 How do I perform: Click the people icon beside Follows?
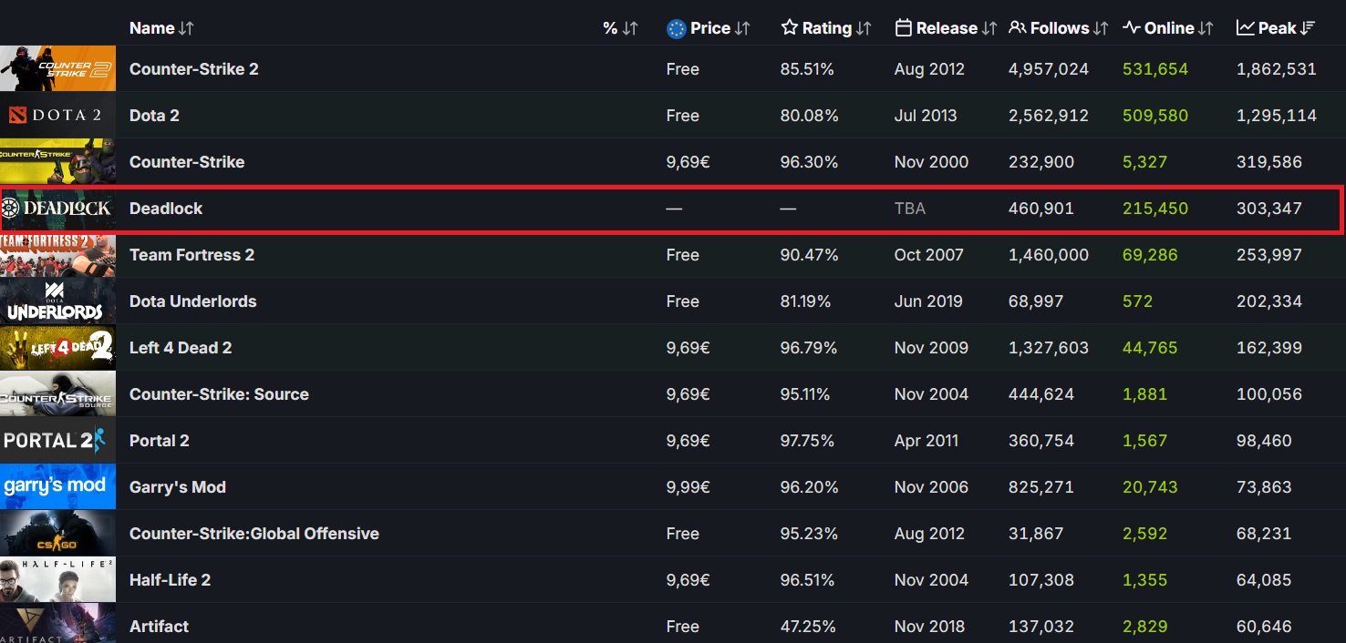coord(1018,28)
